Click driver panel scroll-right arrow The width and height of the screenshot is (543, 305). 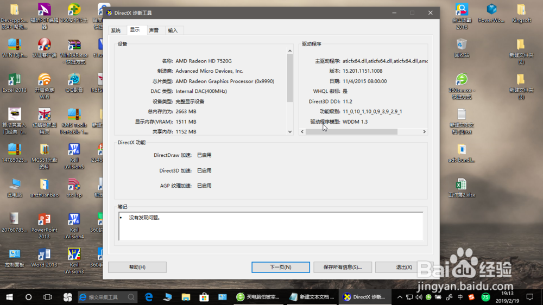coord(424,131)
